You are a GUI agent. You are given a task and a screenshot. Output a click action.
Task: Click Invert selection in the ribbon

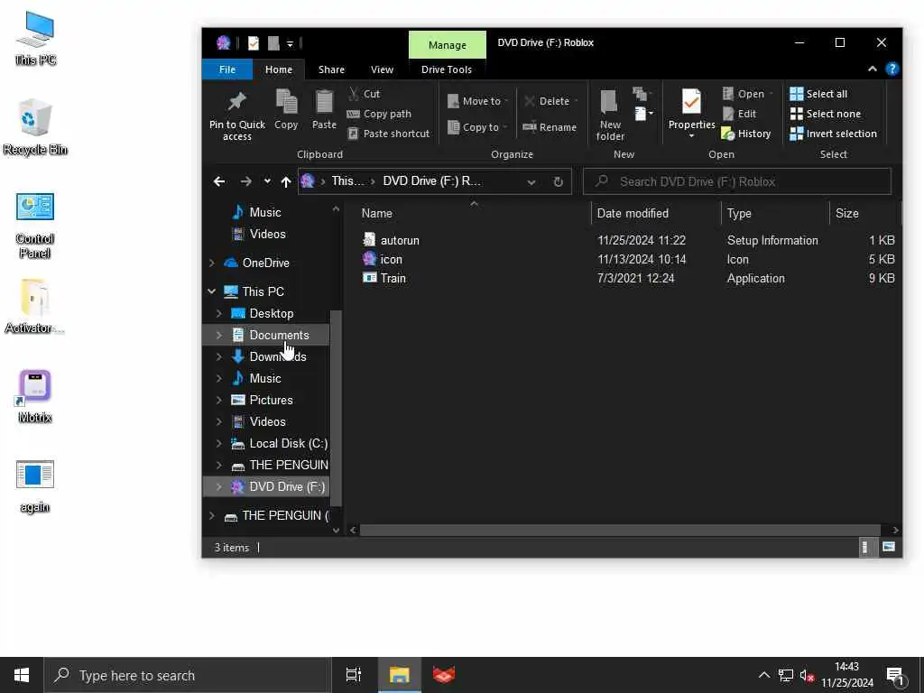click(833, 134)
